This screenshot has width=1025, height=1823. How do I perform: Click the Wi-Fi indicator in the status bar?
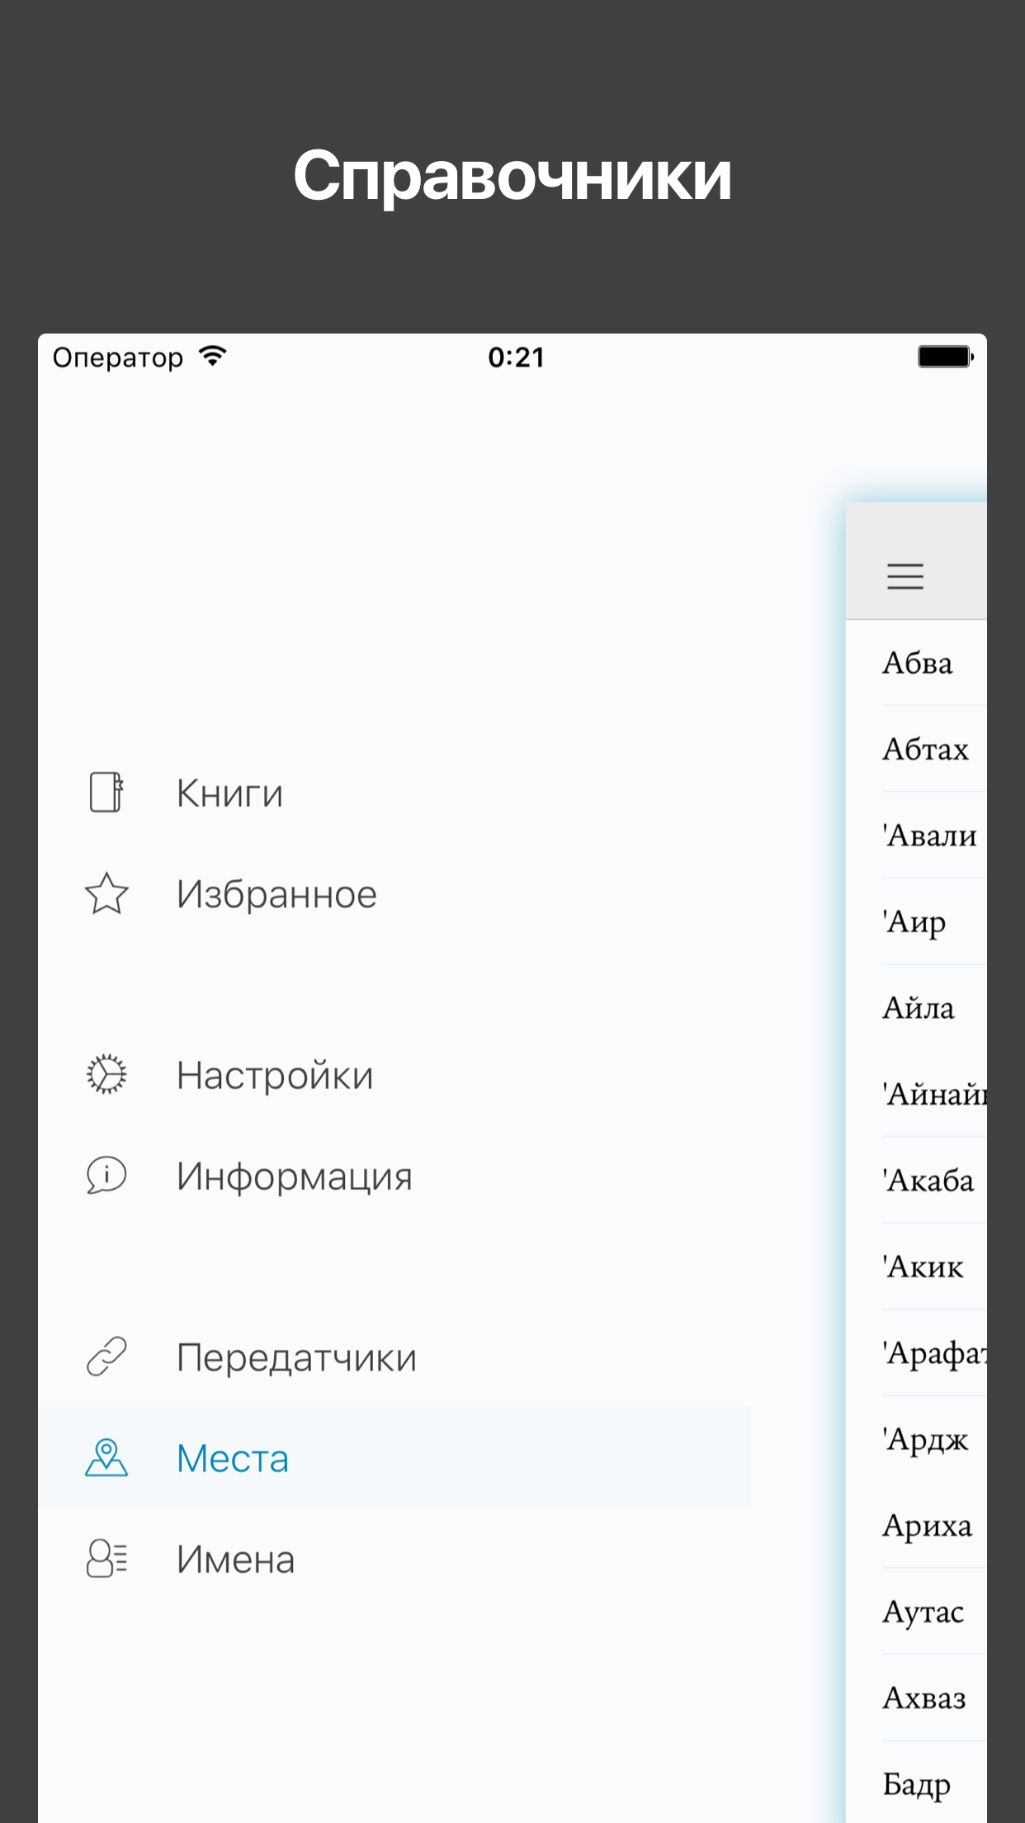pos(213,355)
